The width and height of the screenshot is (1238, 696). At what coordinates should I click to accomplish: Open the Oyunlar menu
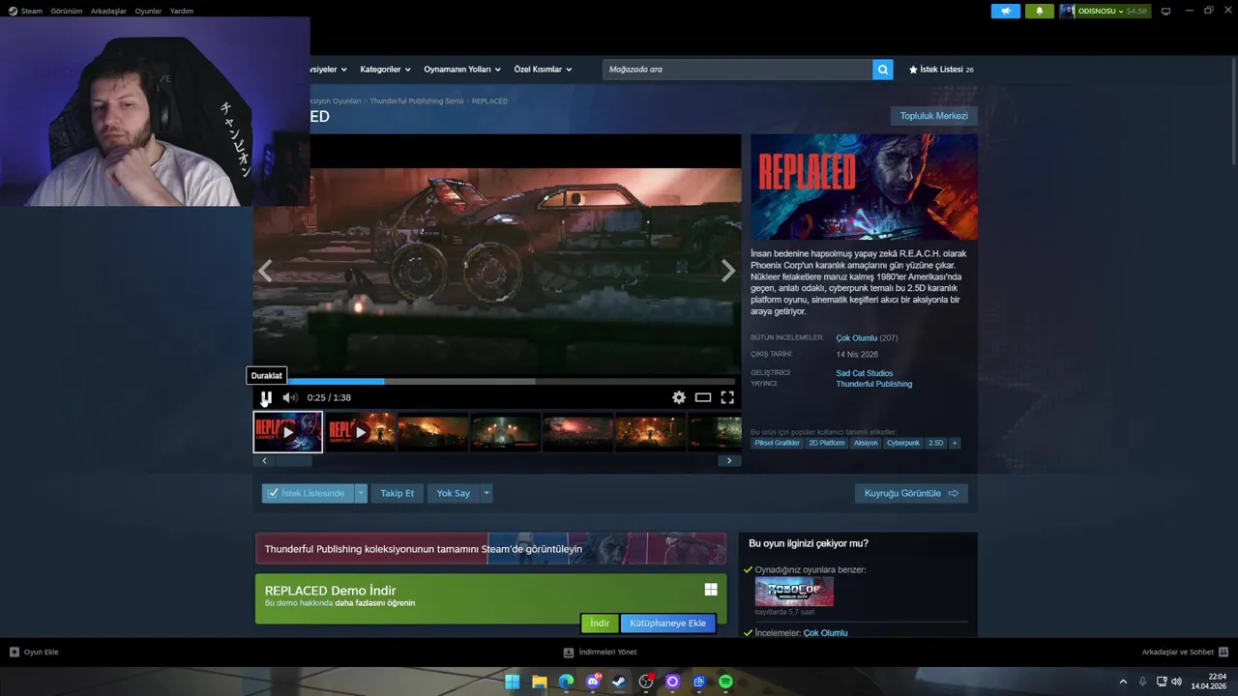click(148, 11)
